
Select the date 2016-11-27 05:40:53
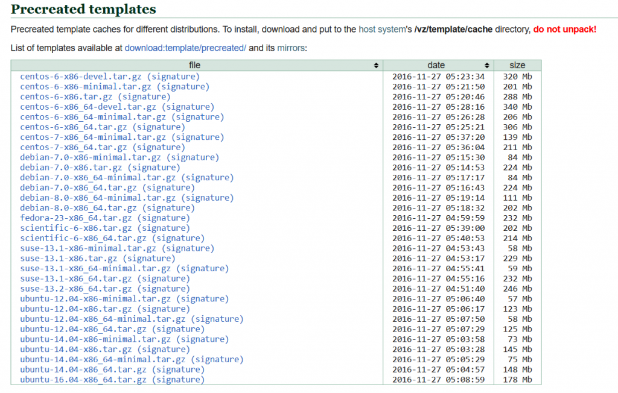438,238
